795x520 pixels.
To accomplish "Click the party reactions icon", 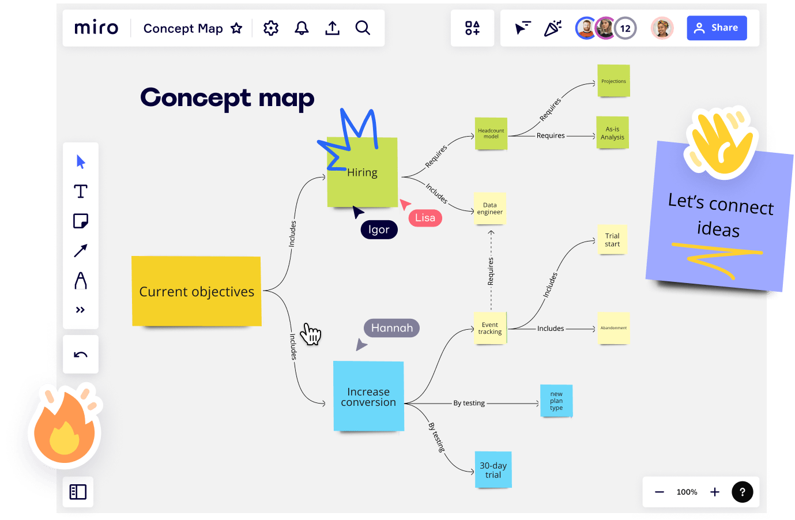I will click(x=553, y=28).
